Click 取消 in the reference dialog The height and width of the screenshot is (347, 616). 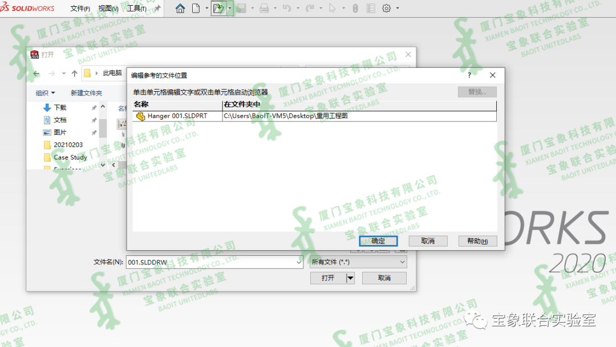coord(428,240)
